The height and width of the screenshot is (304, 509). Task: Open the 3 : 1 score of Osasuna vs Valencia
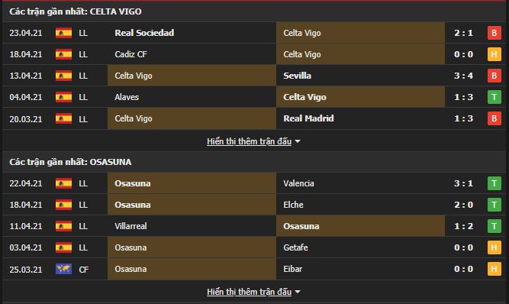[463, 183]
